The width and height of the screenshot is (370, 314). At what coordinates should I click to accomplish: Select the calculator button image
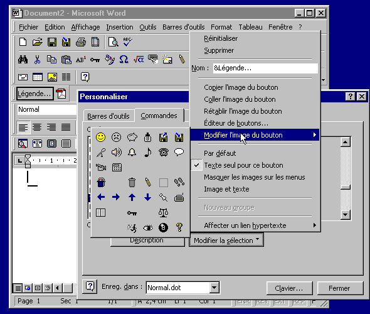117,168
